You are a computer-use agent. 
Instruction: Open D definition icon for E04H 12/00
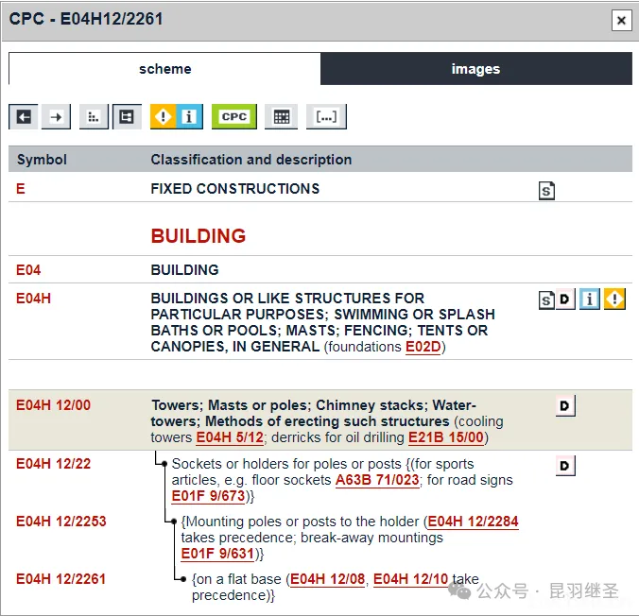pos(564,406)
